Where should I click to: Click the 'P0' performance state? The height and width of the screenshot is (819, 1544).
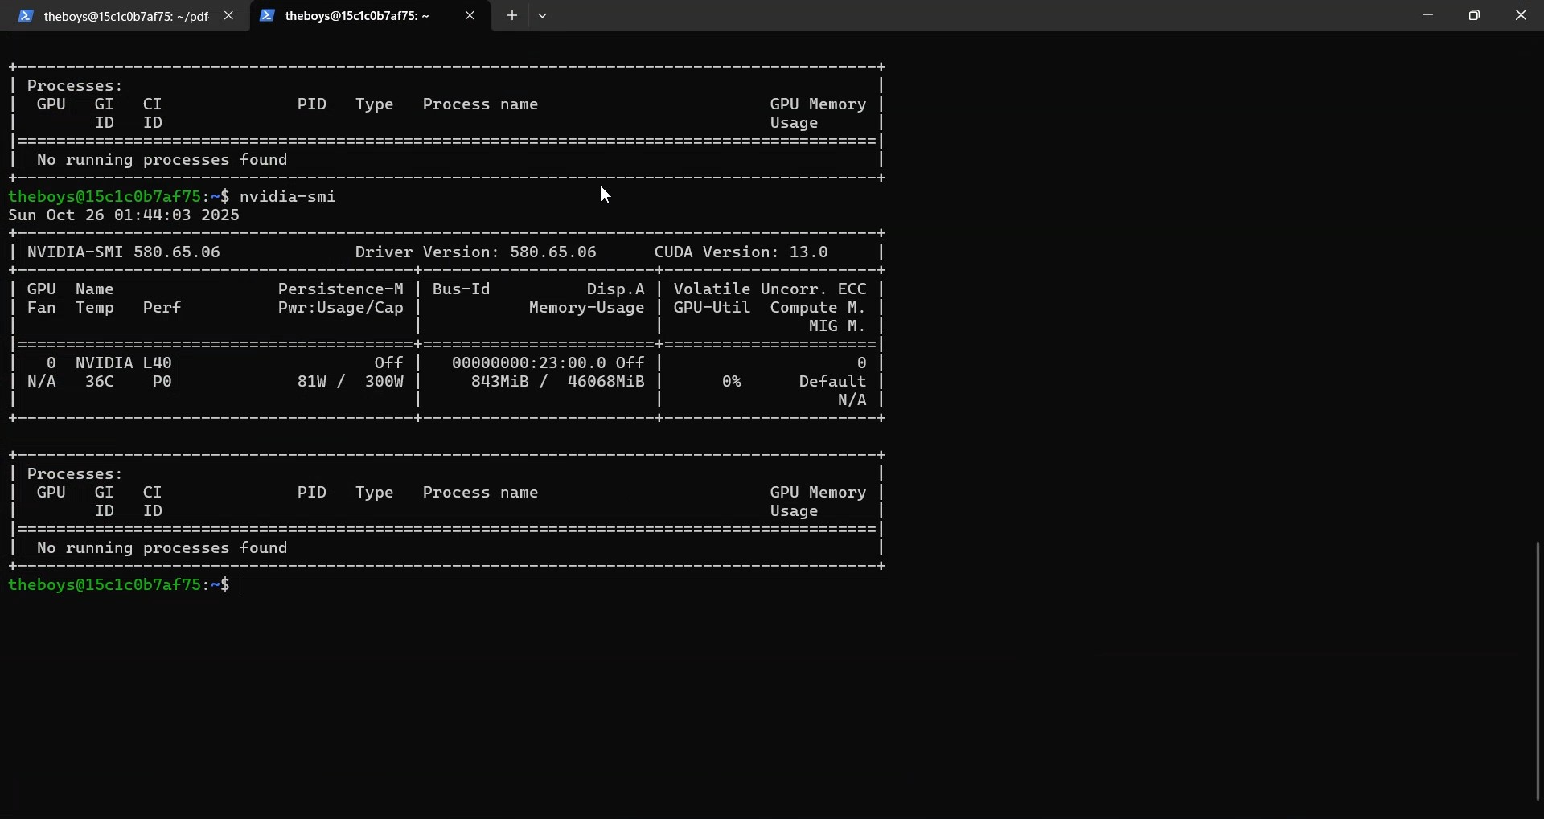click(x=162, y=382)
